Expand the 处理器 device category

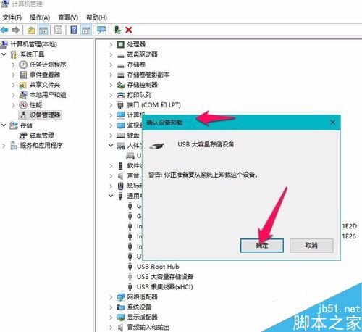click(111, 44)
